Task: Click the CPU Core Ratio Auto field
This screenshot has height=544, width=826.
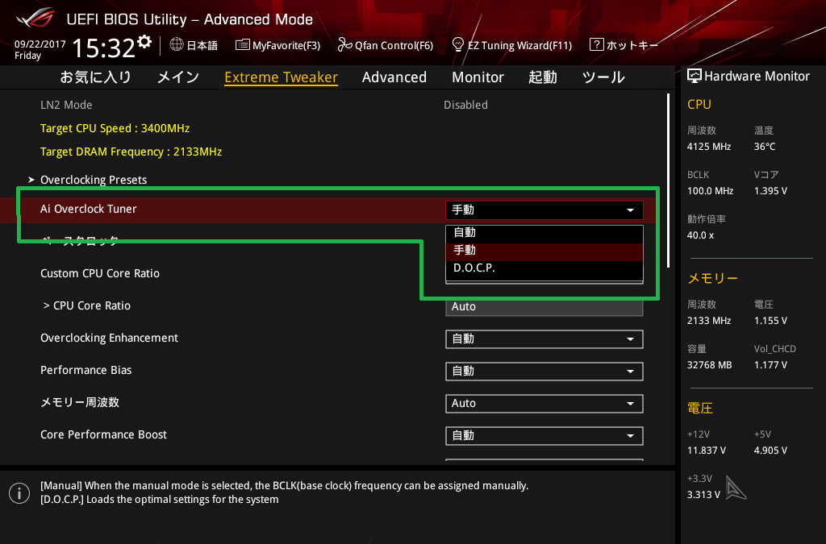Action: [x=544, y=307]
